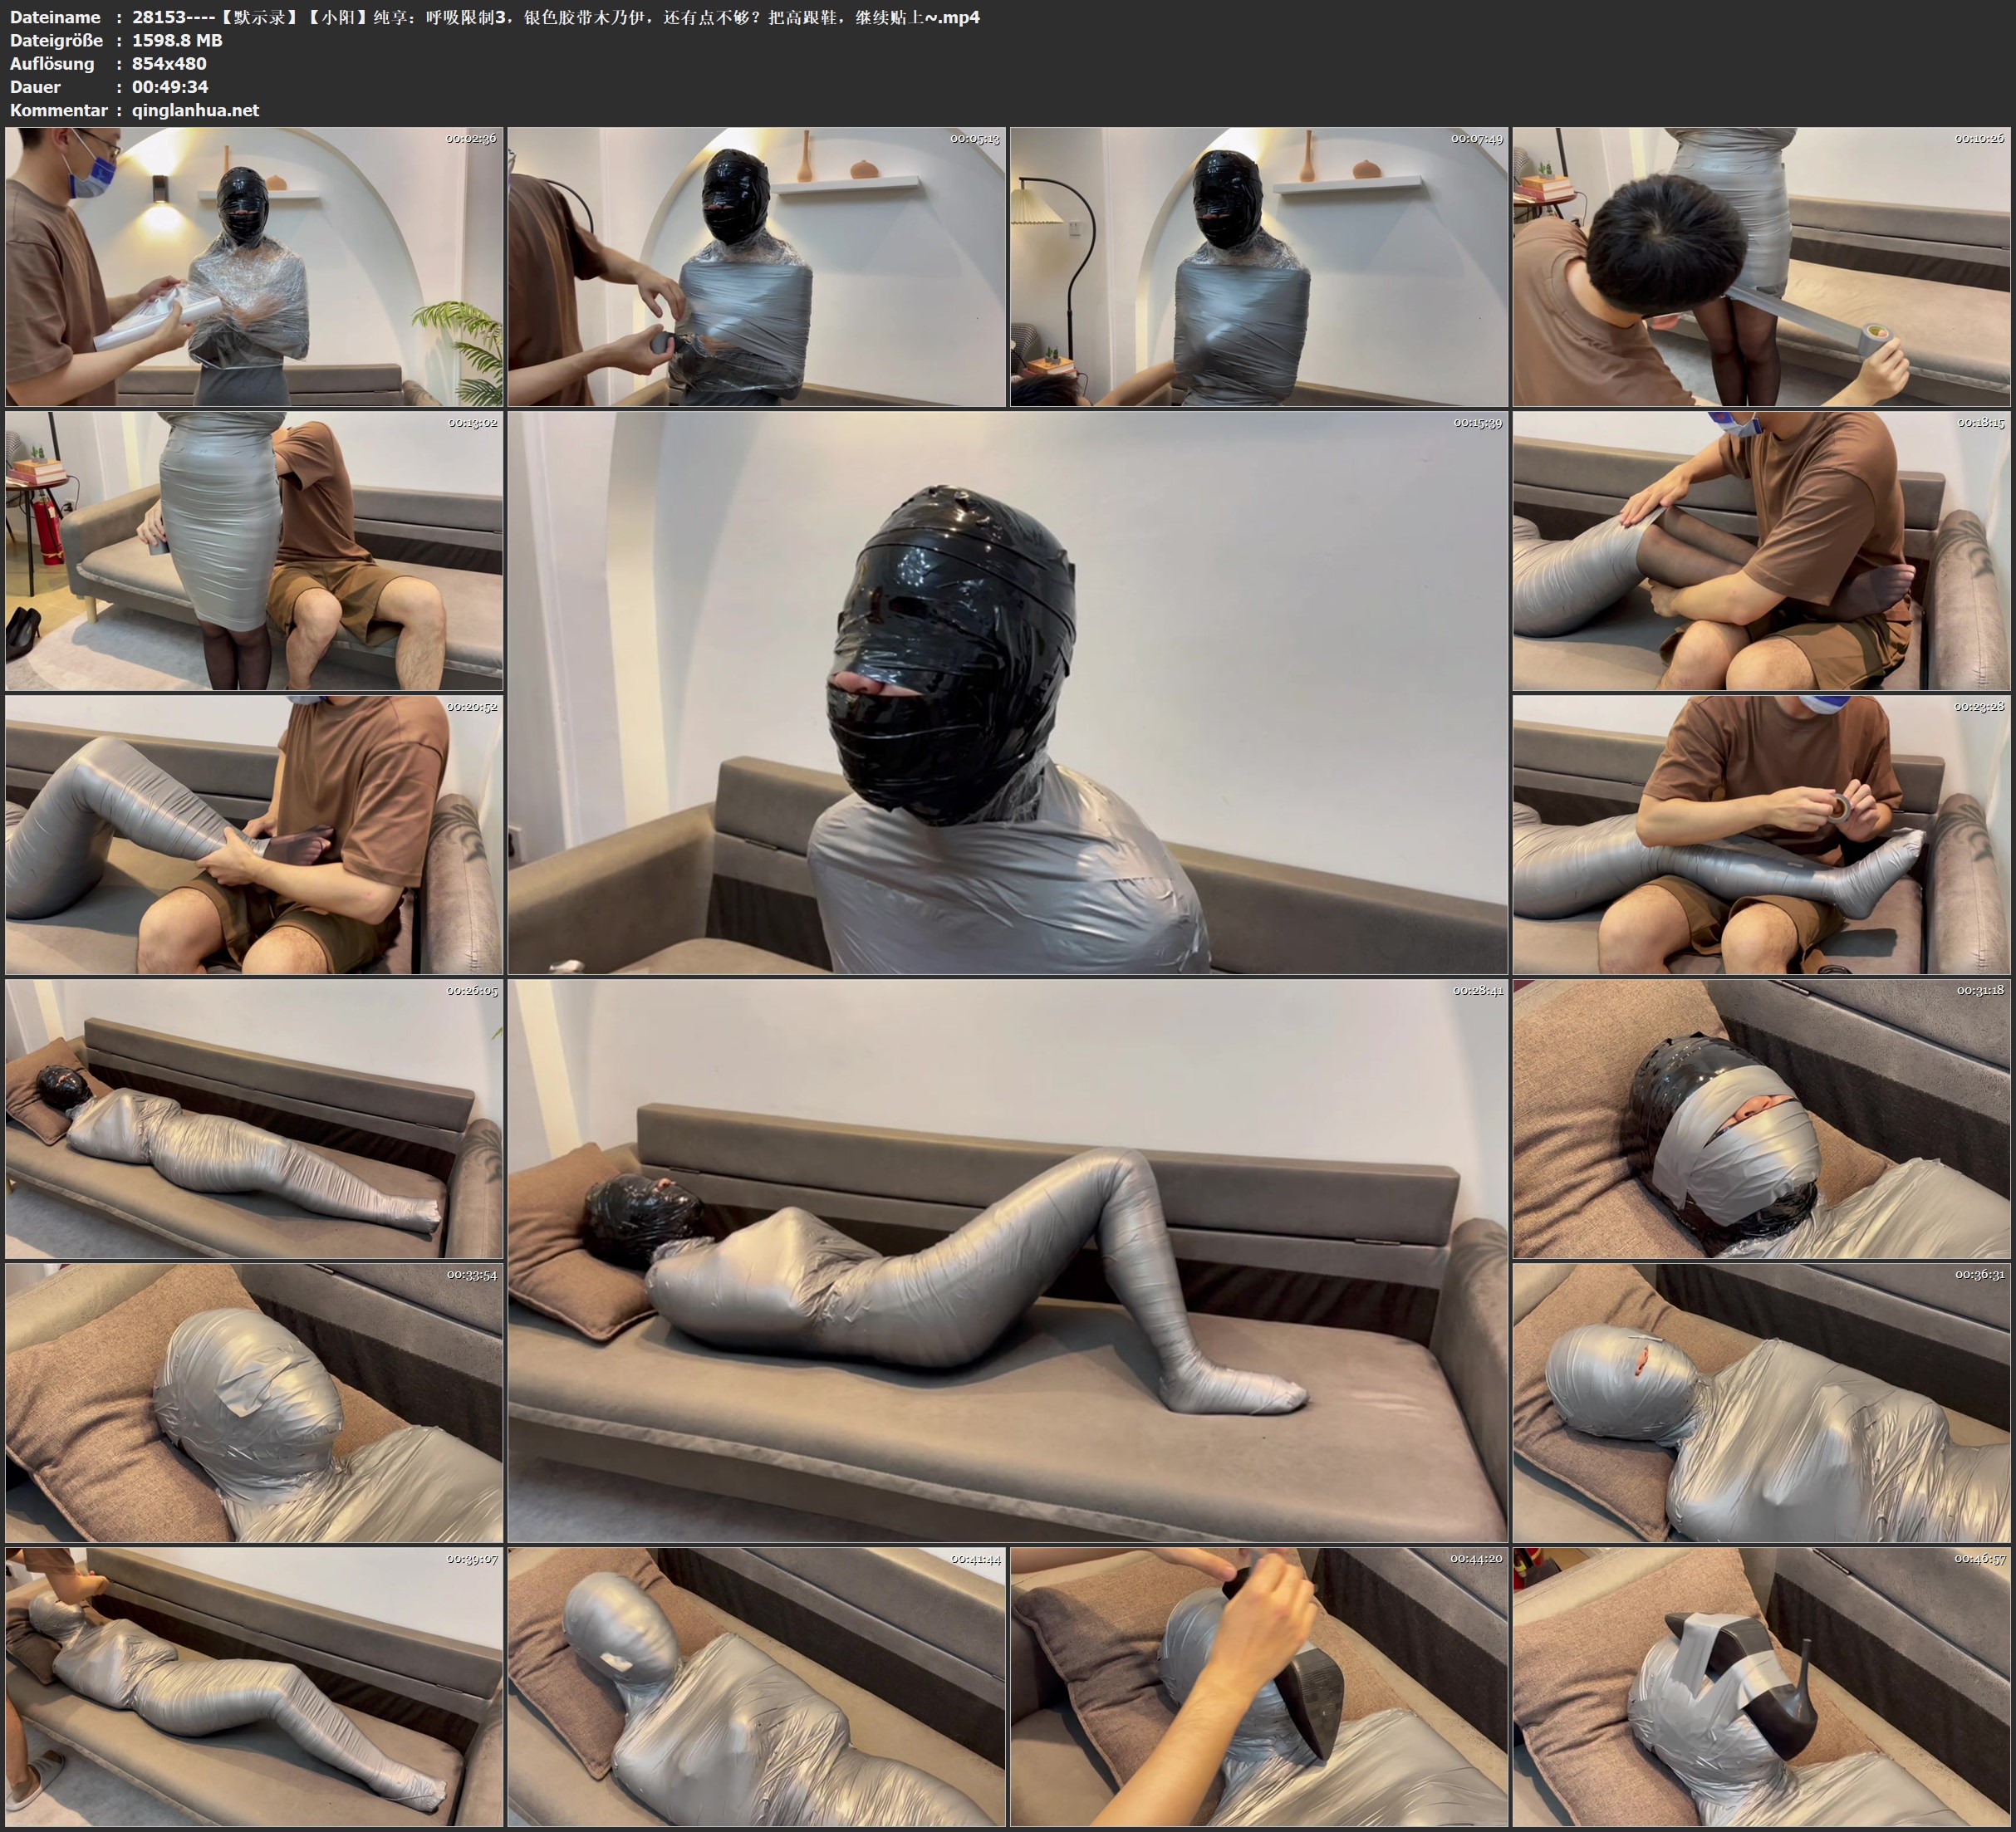Open the frame marked 00:05:13
Image resolution: width=2016 pixels, height=1832 pixels.
click(756, 267)
